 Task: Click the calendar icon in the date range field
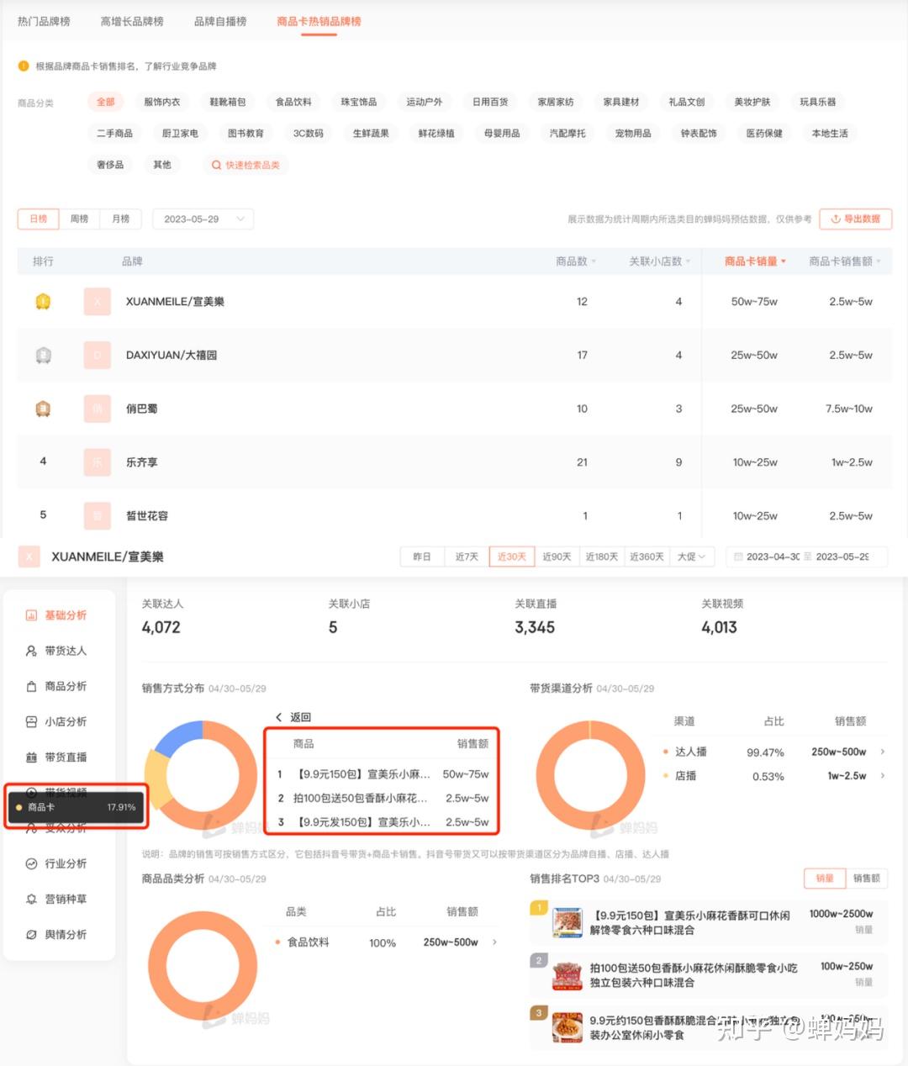[738, 557]
